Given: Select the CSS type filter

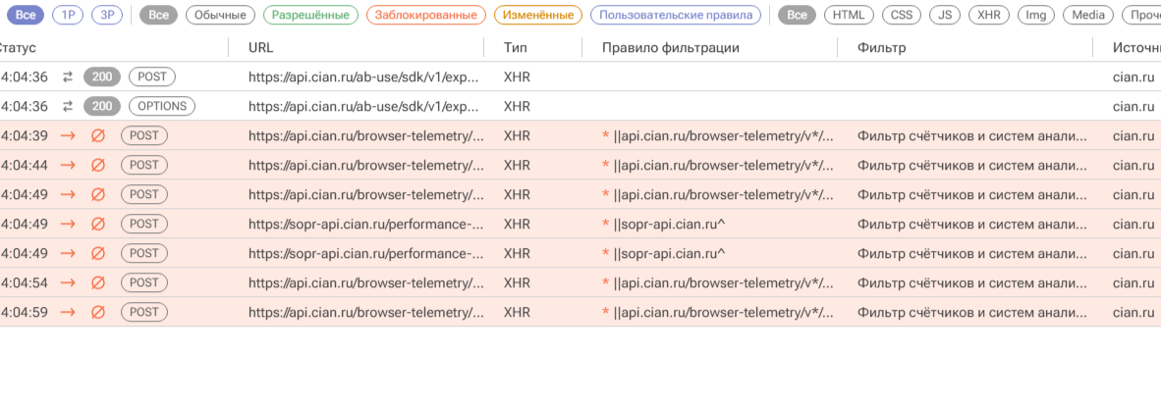Looking at the screenshot, I should click(x=901, y=15).
